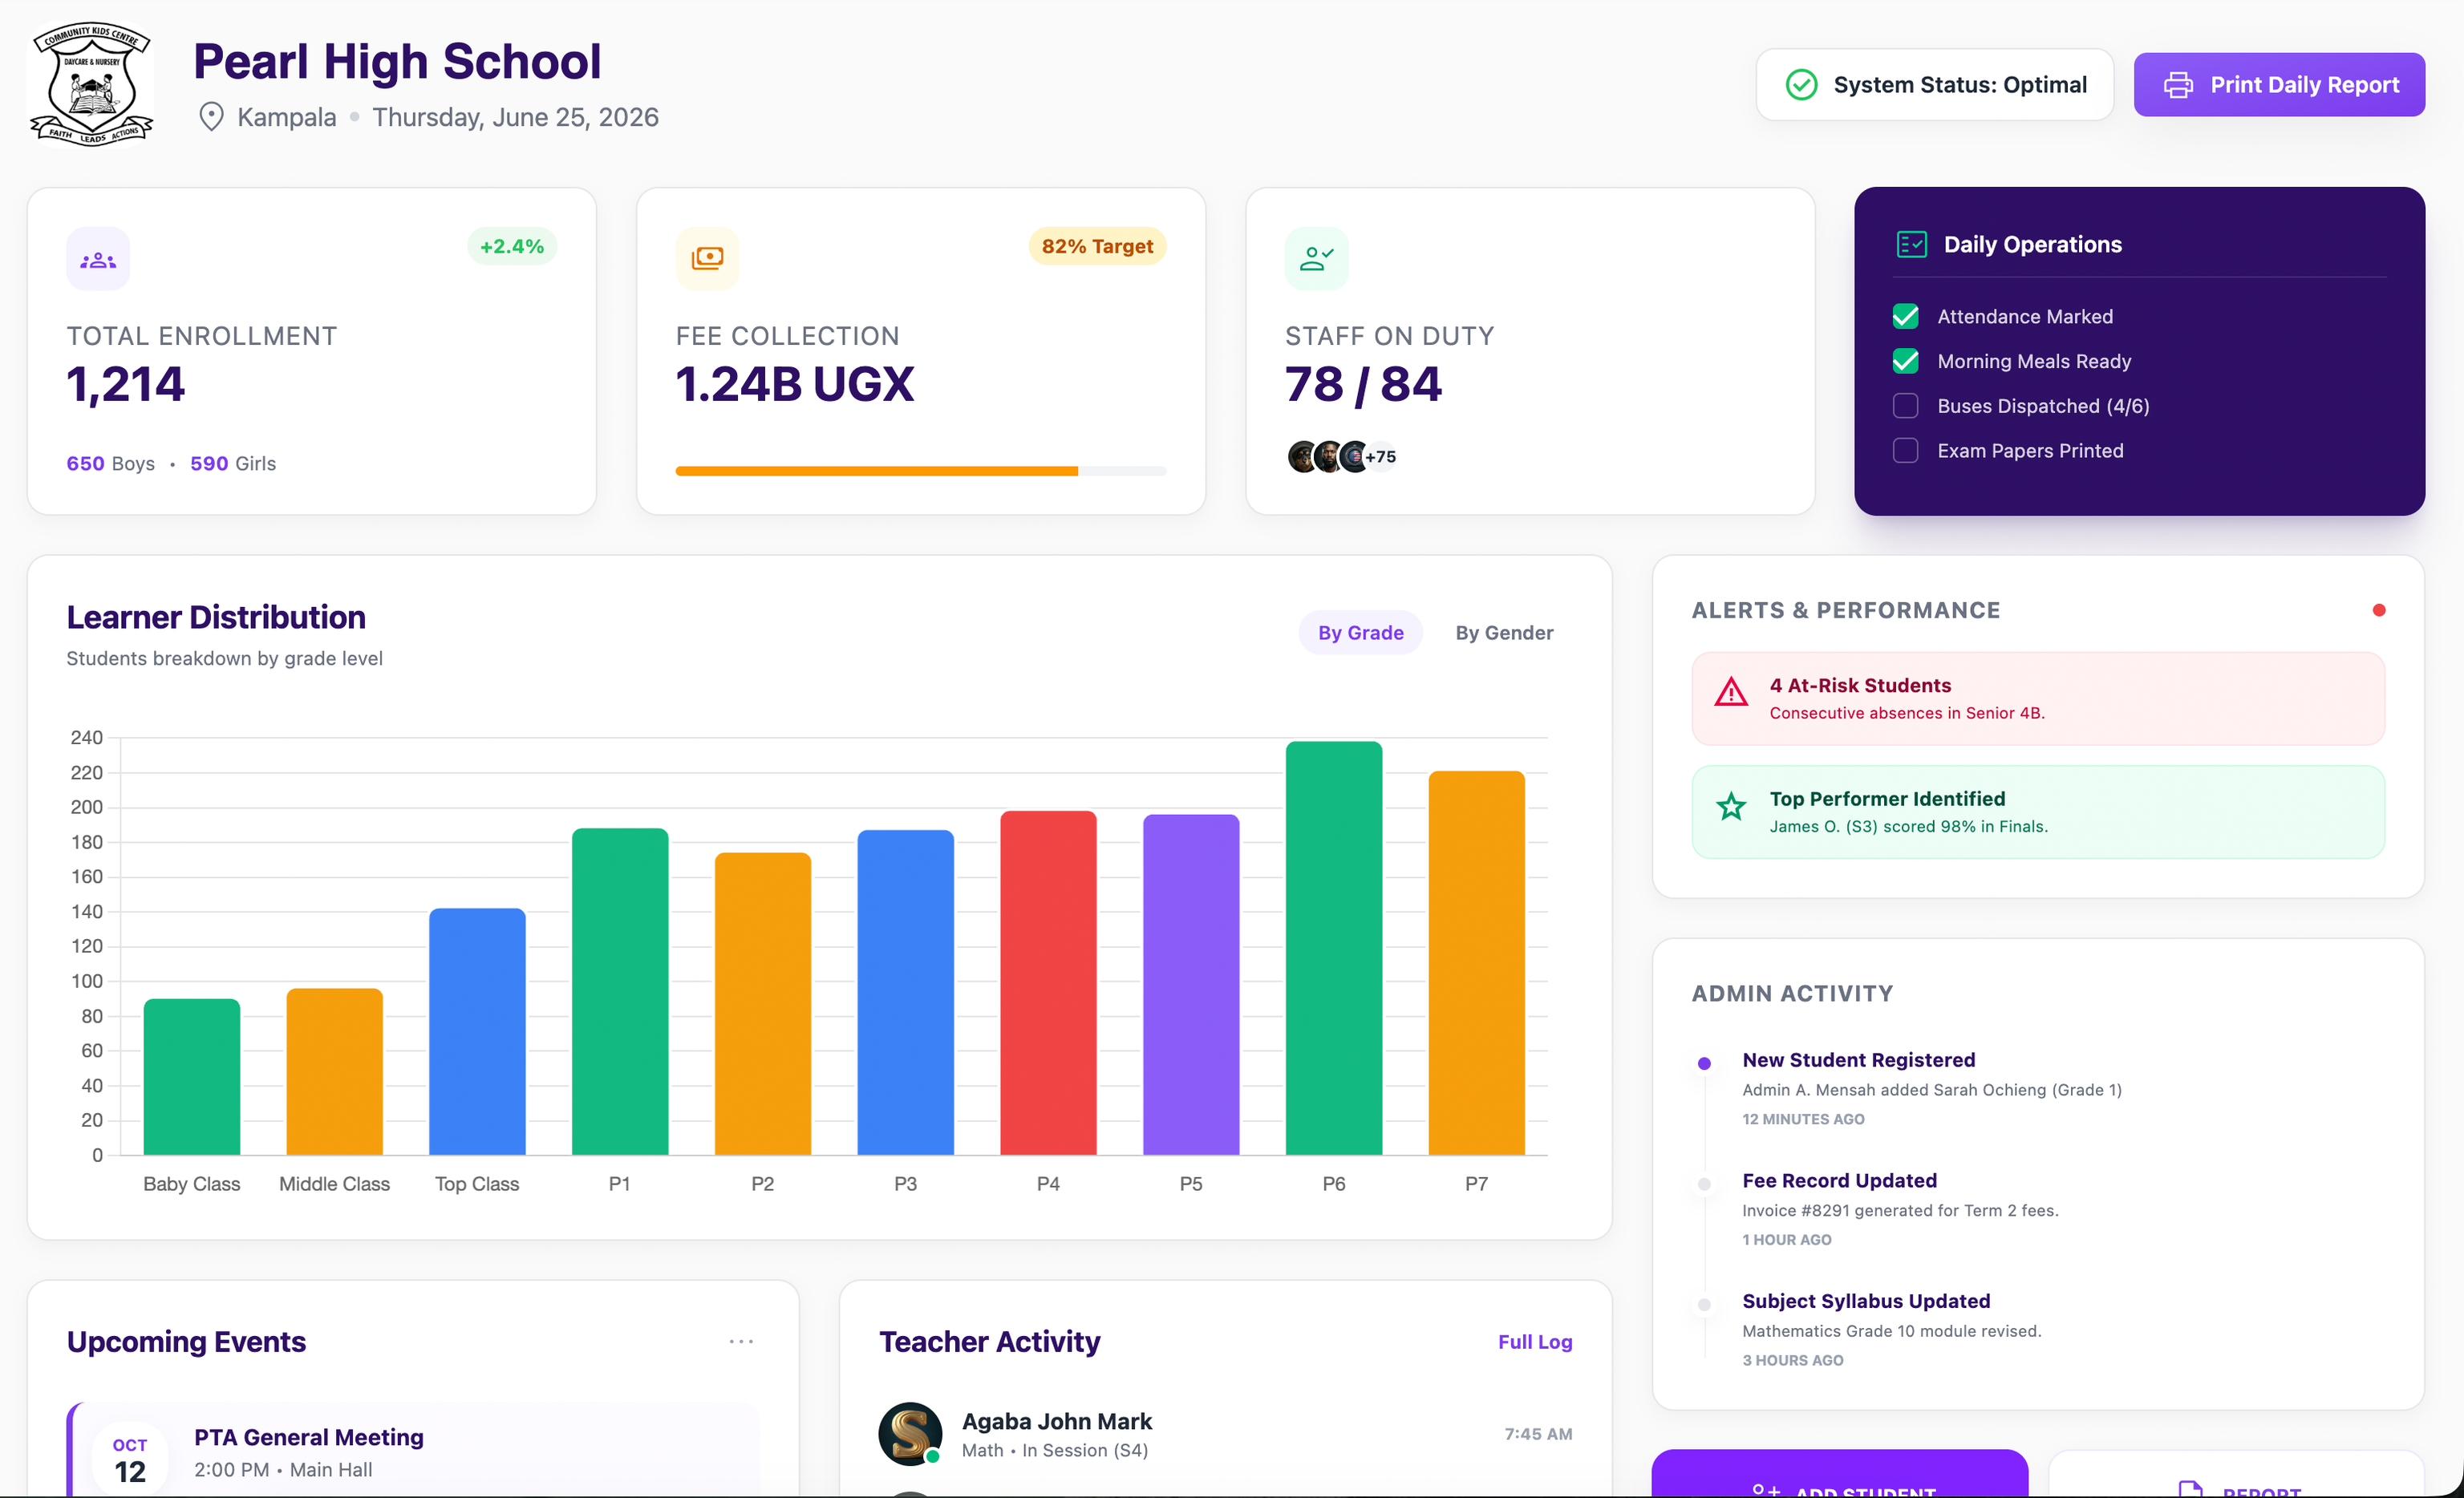Open the Upcoming Events three-dot menu
2464x1498 pixels.
pyautogui.click(x=741, y=1341)
